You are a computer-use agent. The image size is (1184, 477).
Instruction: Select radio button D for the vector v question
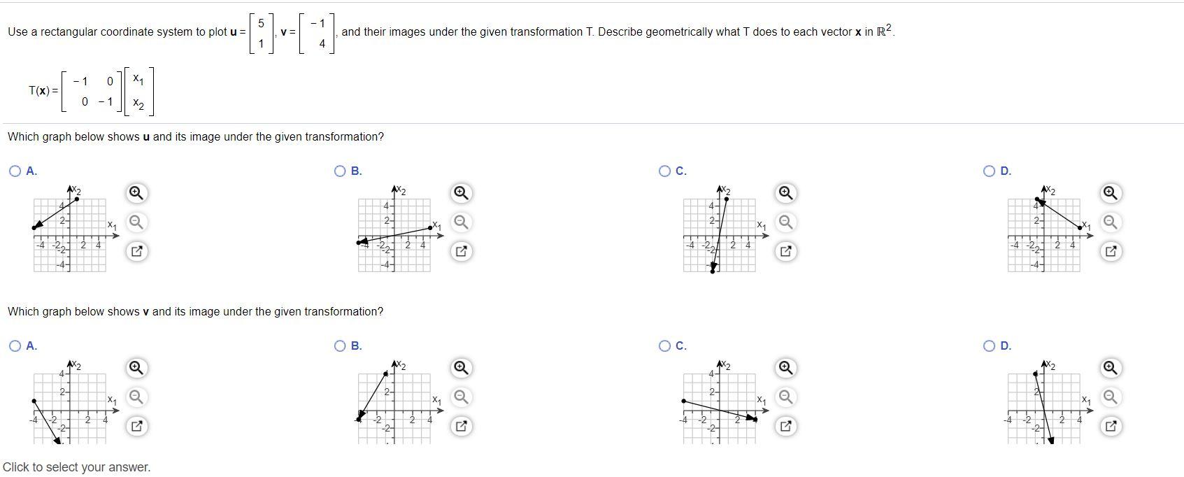988,345
